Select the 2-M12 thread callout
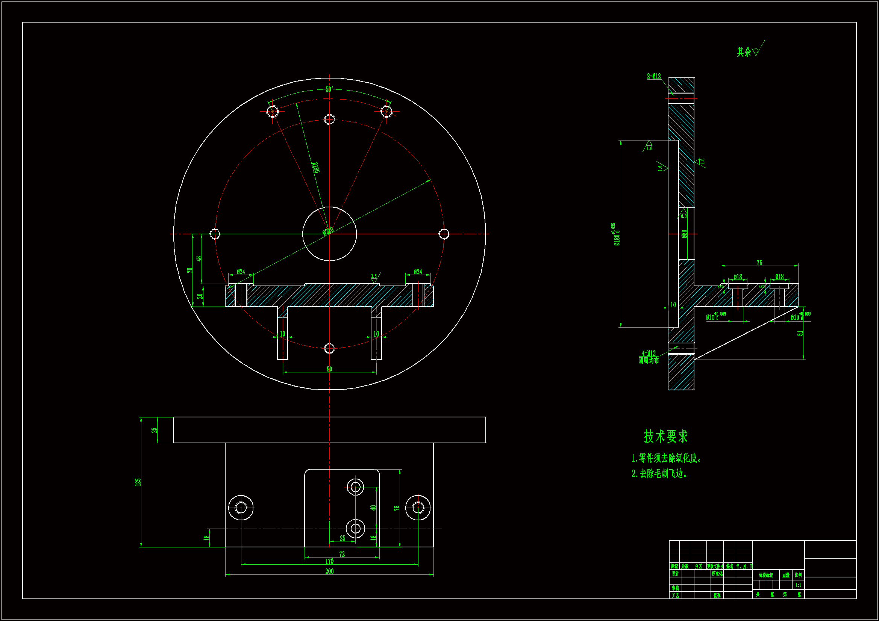The width and height of the screenshot is (879, 621). pyautogui.click(x=654, y=76)
